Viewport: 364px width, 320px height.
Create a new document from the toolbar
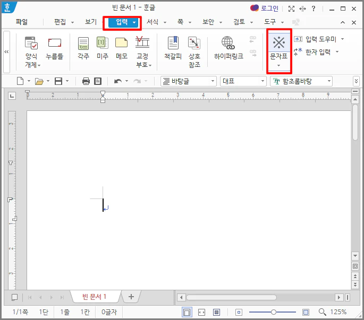pyautogui.click(x=20, y=81)
